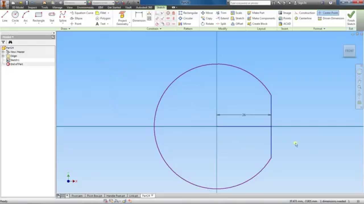Insert an Image
Image resolution: width=364 pixels, height=204 pixels.
click(285, 13)
